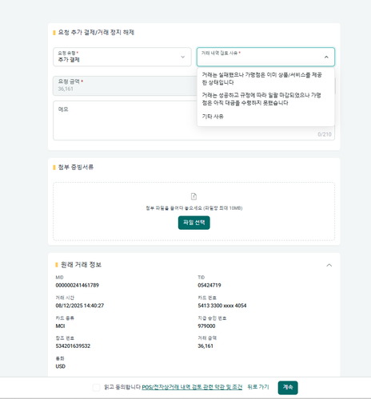
Task: Click the '첨부 파일을 끌어다 놓으세요' upload hint
Action: [193, 208]
